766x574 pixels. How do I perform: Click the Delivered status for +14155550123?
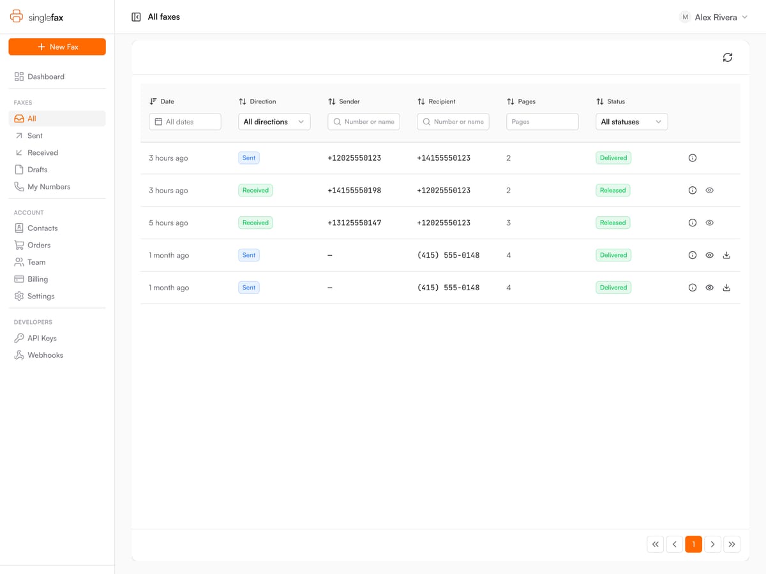tap(613, 158)
